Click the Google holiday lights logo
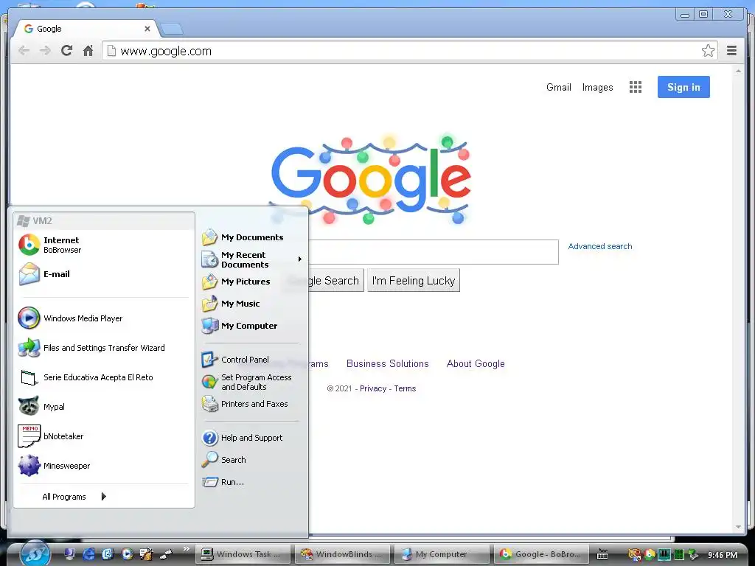The width and height of the screenshot is (755, 566). 371,180
